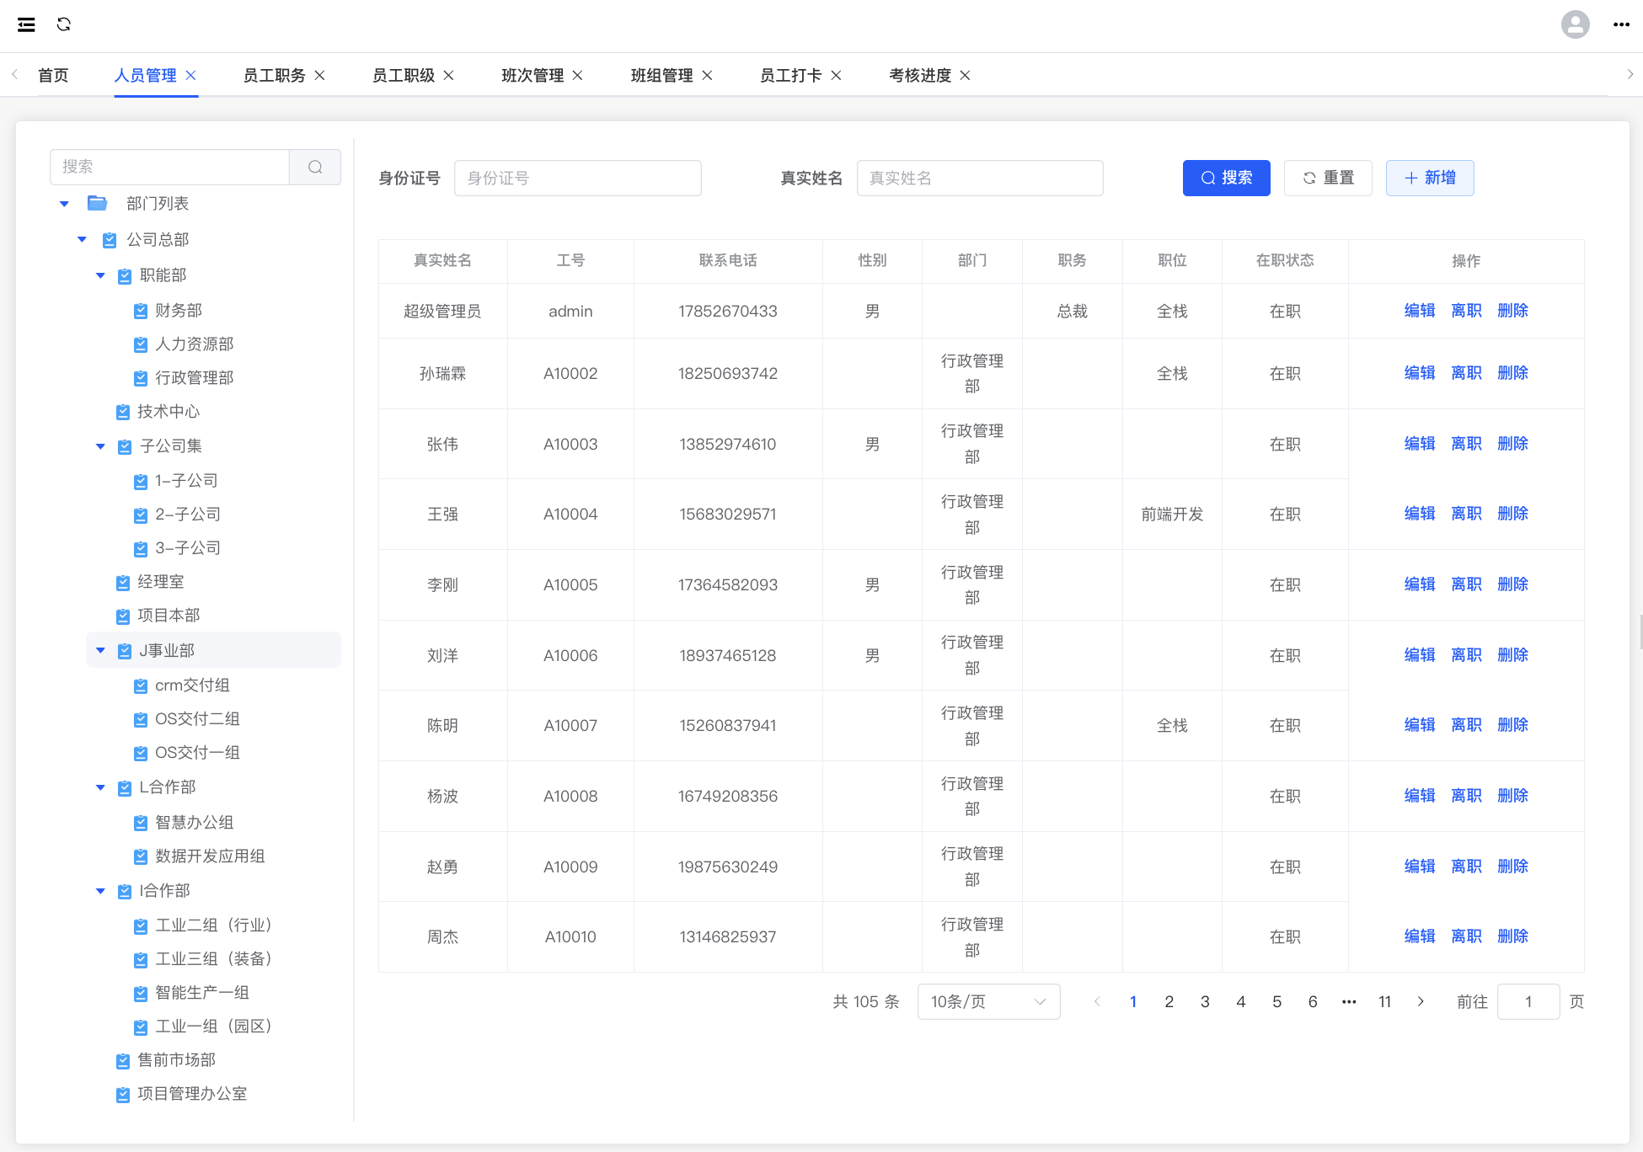This screenshot has height=1152, width=1643.
Task: Click the 新增 button
Action: 1430,178
